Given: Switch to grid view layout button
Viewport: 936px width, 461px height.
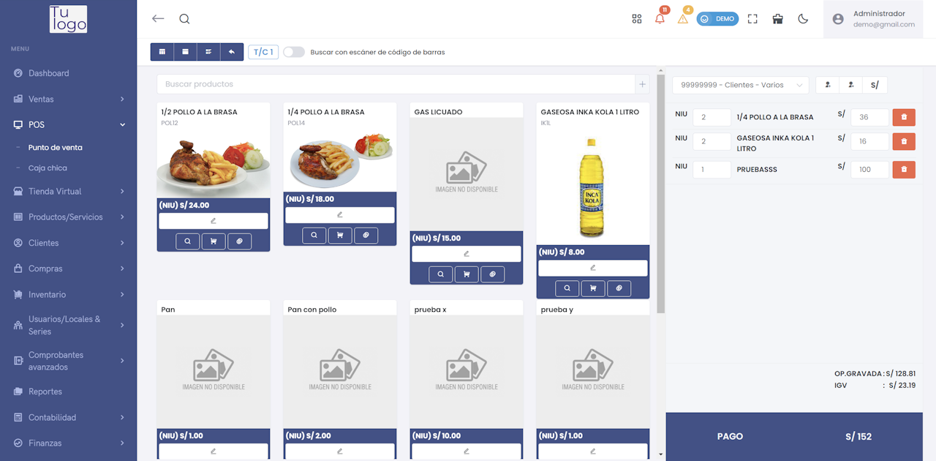Looking at the screenshot, I should (162, 52).
